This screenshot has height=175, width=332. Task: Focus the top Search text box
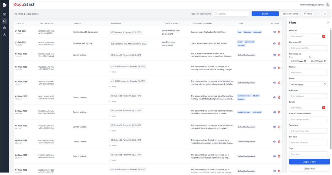point(231,14)
